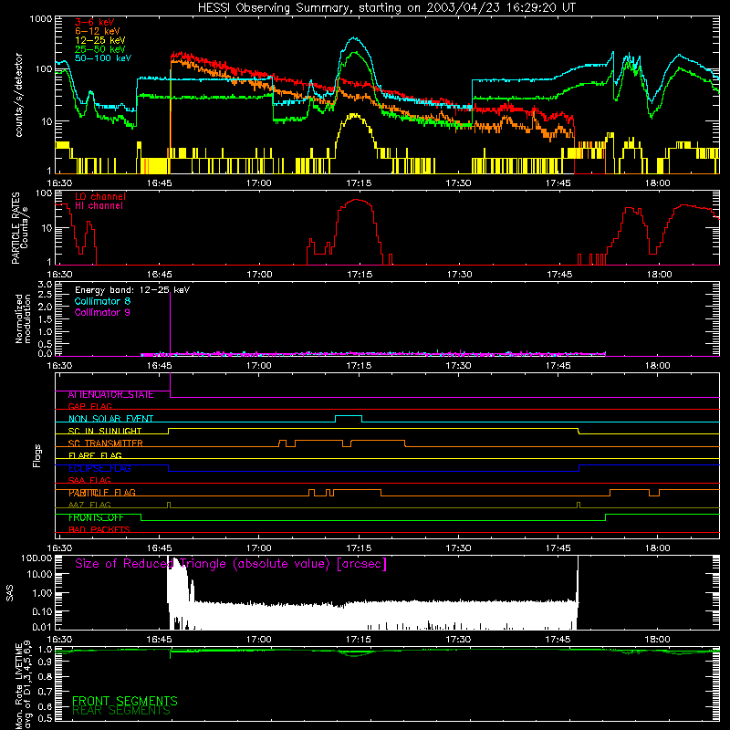The height and width of the screenshot is (730, 730).
Task: Select the ECLIPSE_FLAG label
Action: (99, 468)
